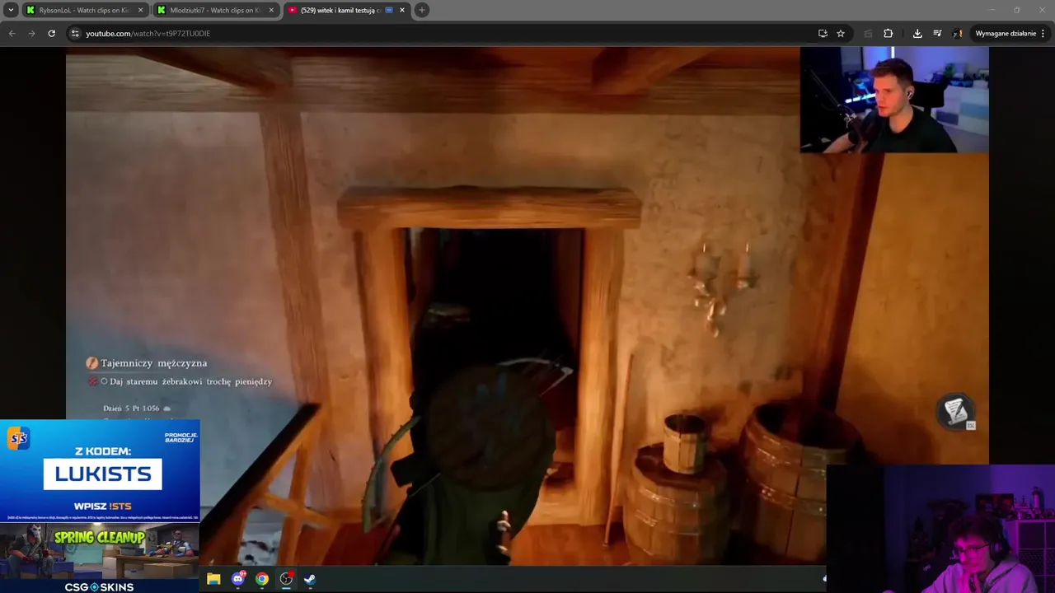Click the CSGOSKINS logo
This screenshot has height=593, width=1055.
pyautogui.click(x=99, y=586)
